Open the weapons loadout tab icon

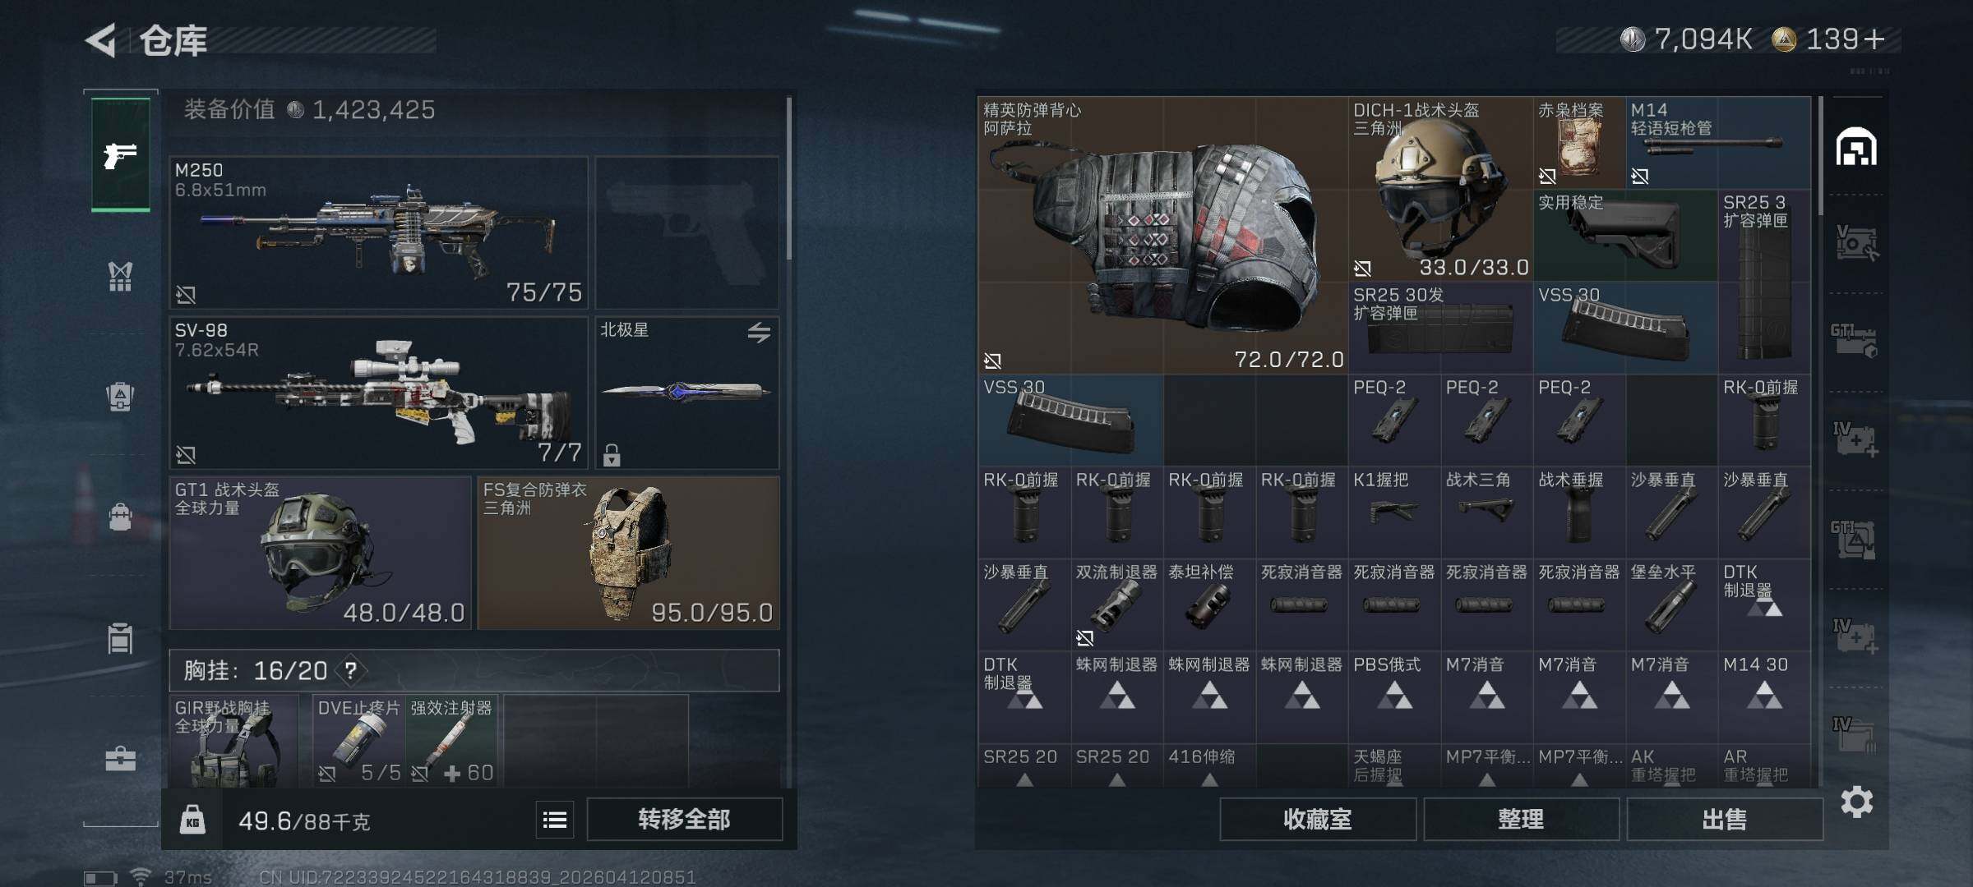(x=120, y=154)
